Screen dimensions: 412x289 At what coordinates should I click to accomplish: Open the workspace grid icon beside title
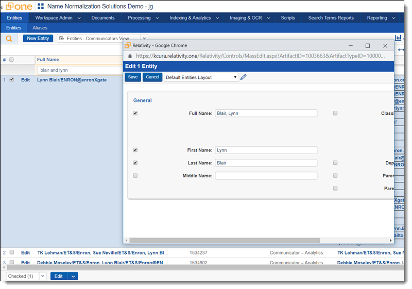coord(40,6)
